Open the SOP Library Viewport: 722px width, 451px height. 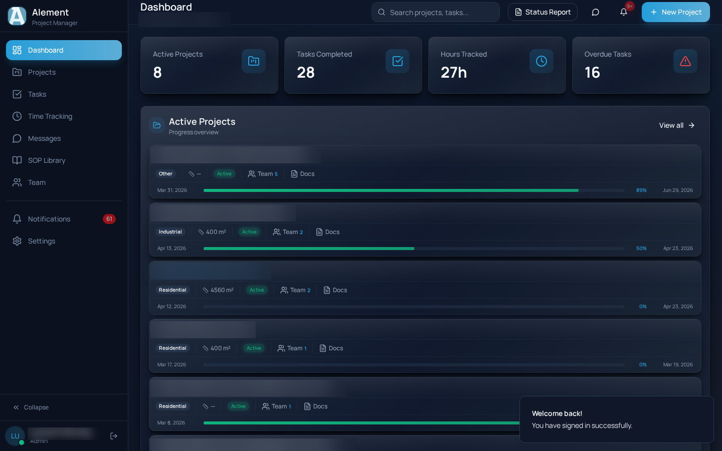(x=64, y=160)
